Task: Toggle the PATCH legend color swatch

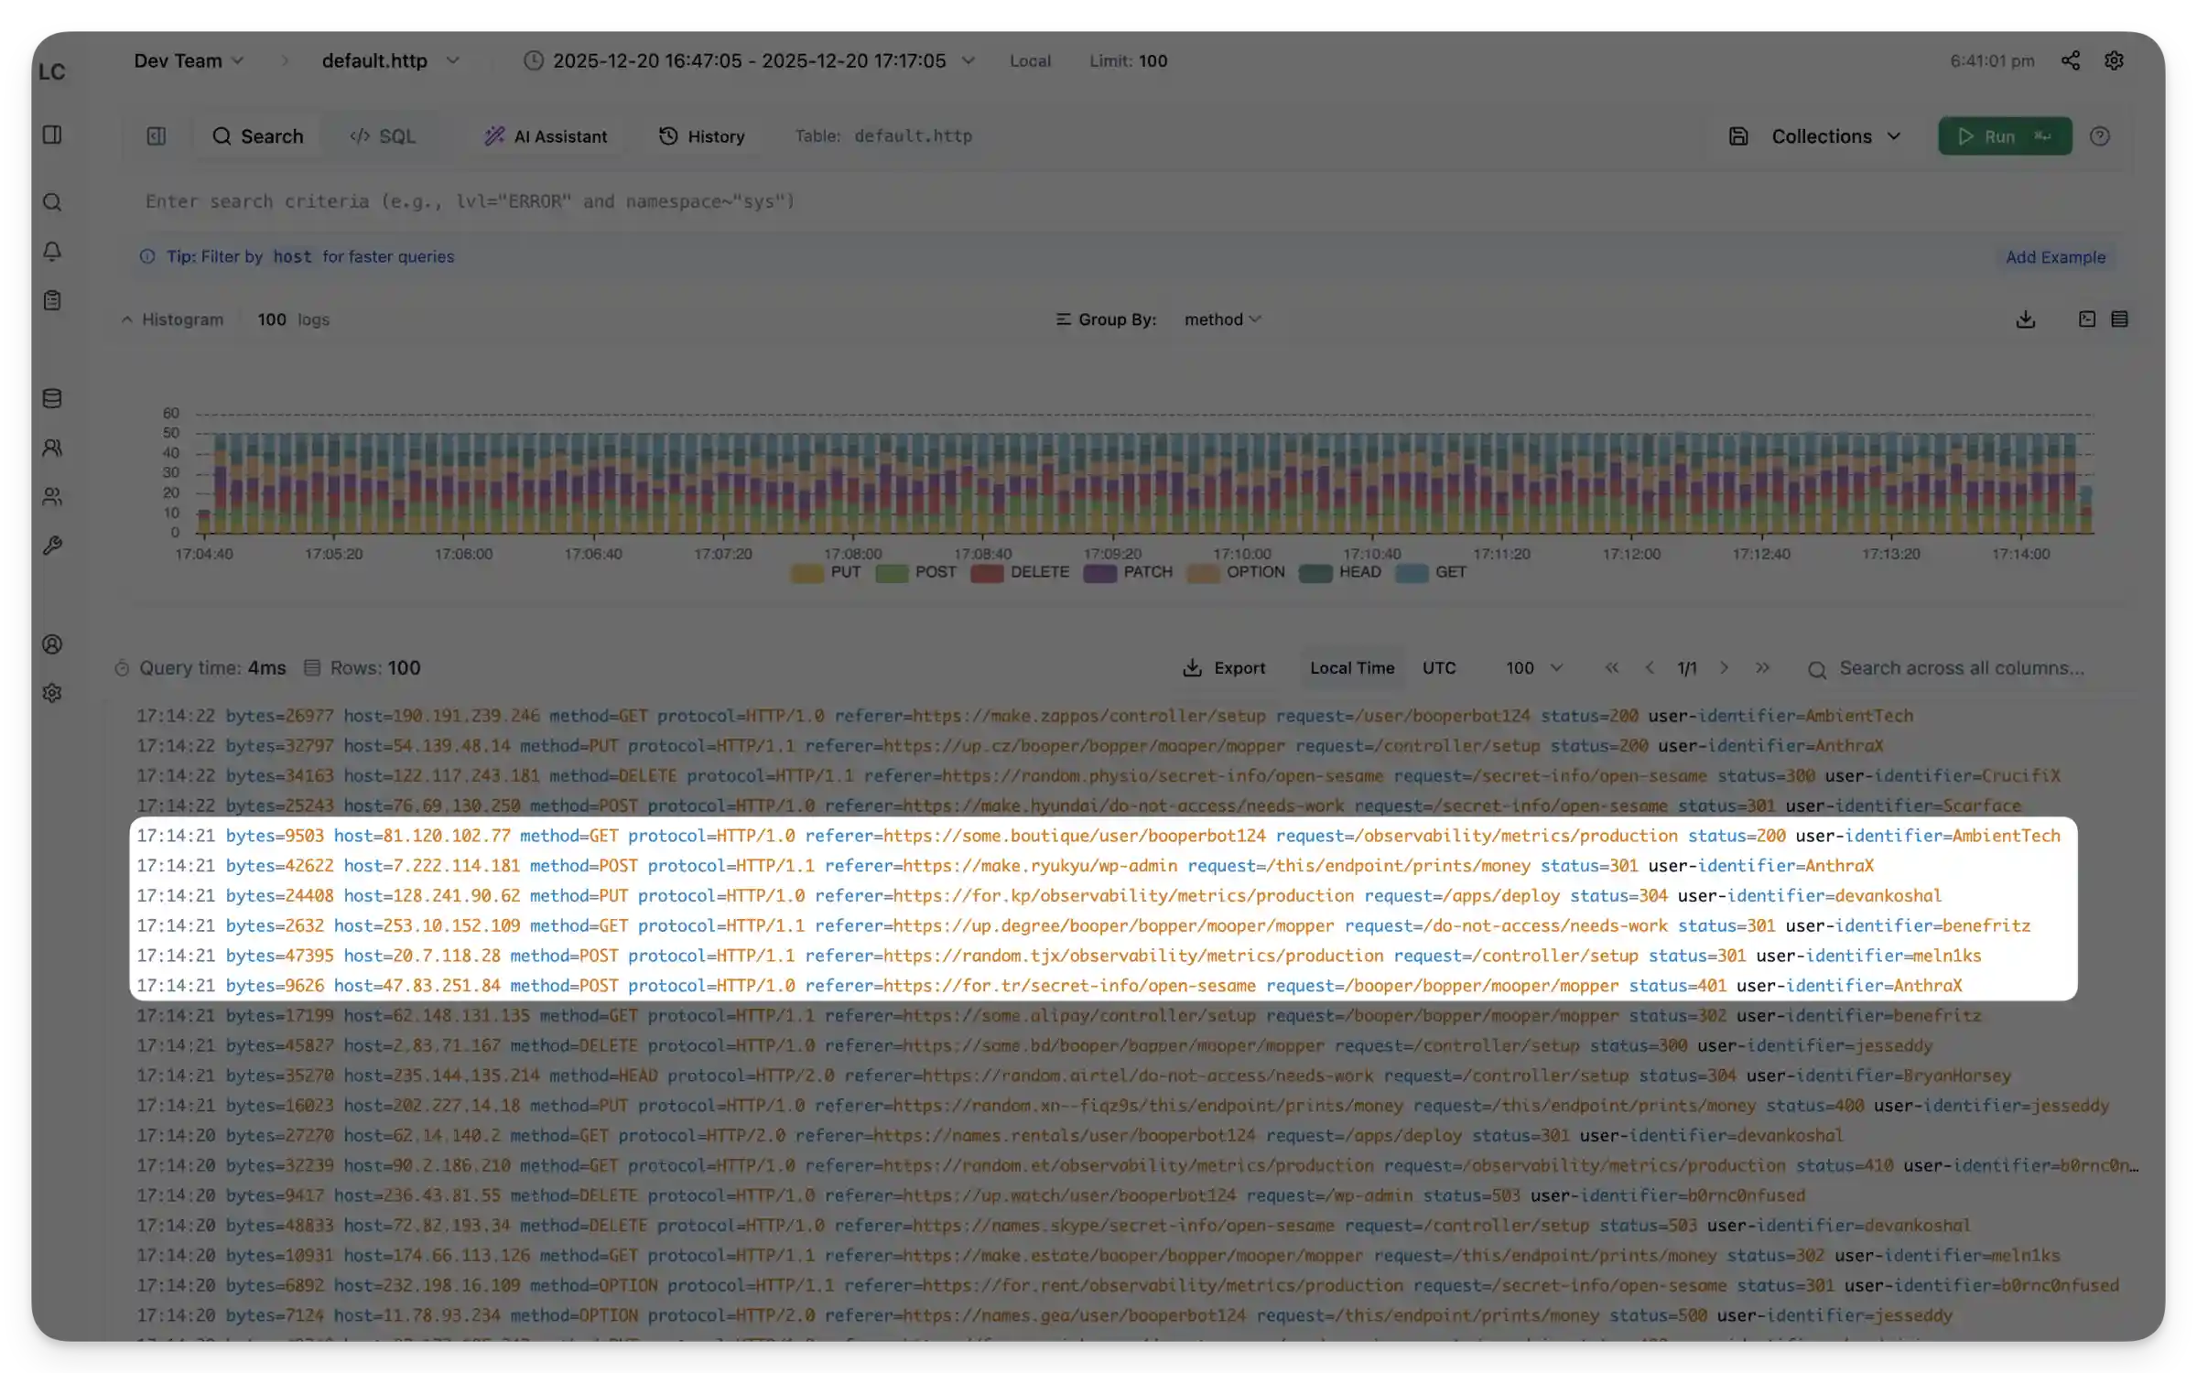Action: (1099, 573)
